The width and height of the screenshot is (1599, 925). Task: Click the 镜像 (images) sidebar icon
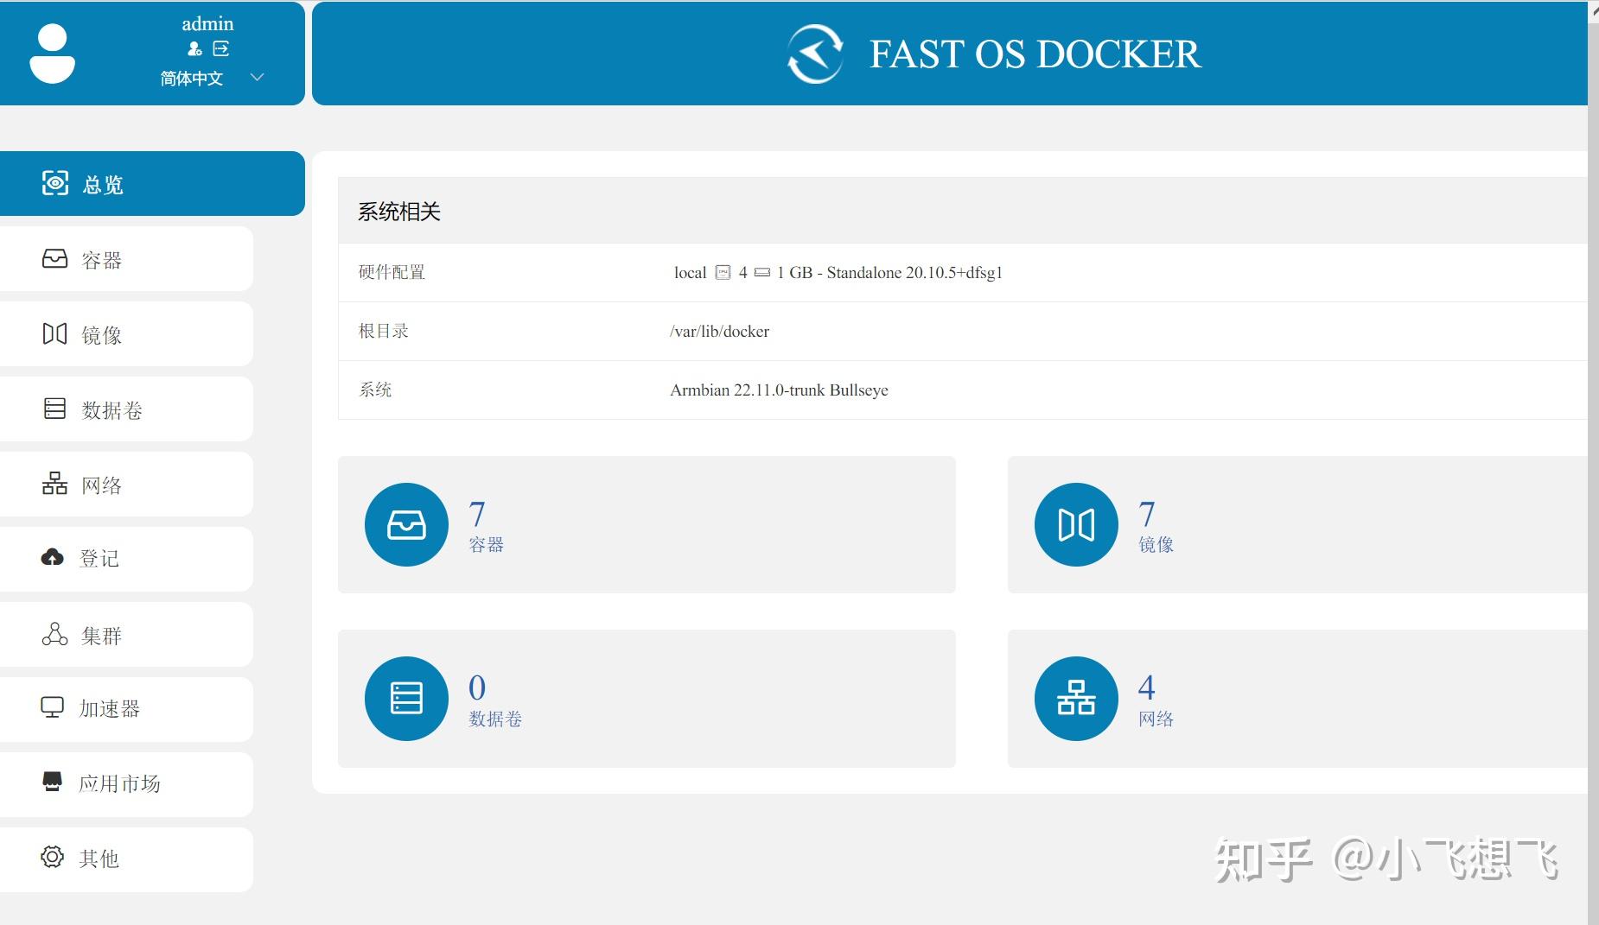(54, 333)
